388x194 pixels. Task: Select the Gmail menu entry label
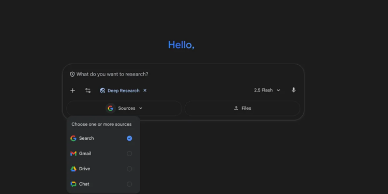click(85, 154)
